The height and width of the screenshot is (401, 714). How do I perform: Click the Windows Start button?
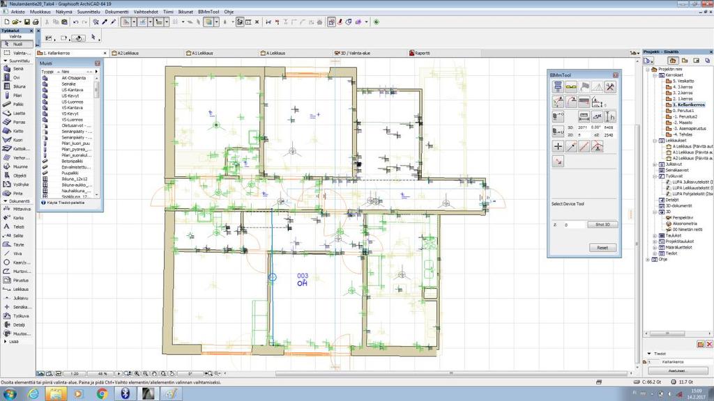coord(10,394)
